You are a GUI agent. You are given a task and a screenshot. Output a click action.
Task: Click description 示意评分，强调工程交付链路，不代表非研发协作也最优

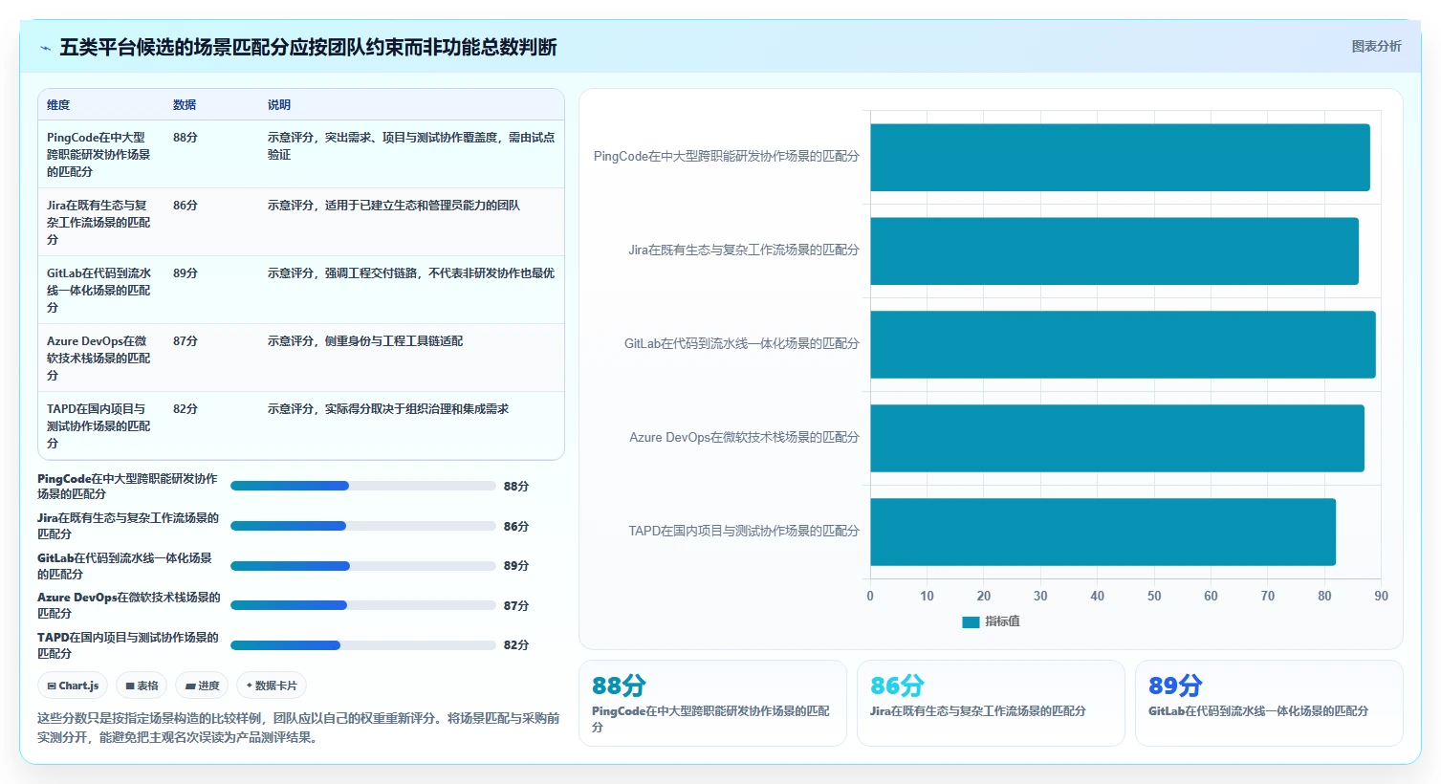pos(411,273)
